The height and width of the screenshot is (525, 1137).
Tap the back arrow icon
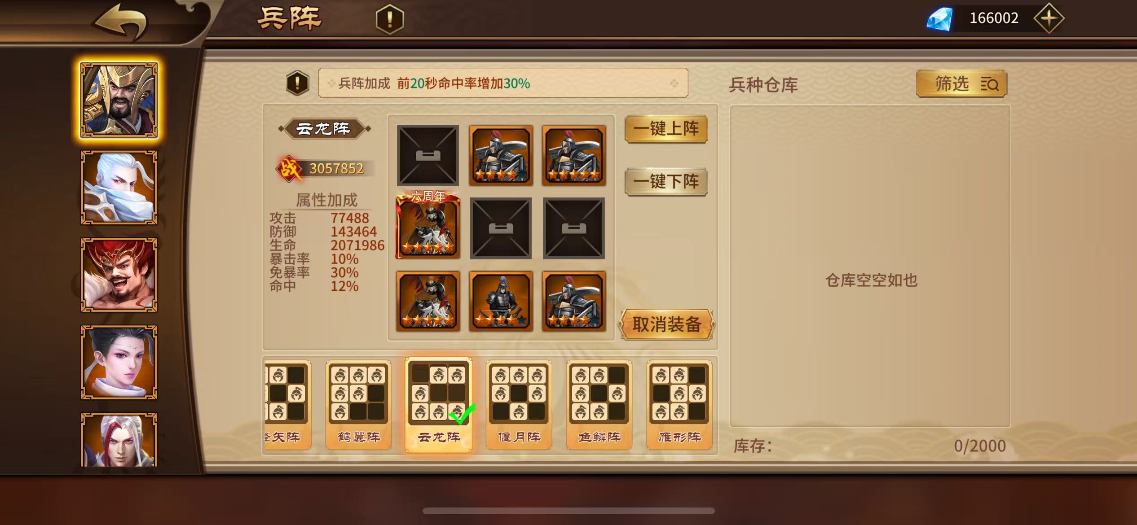[120, 21]
